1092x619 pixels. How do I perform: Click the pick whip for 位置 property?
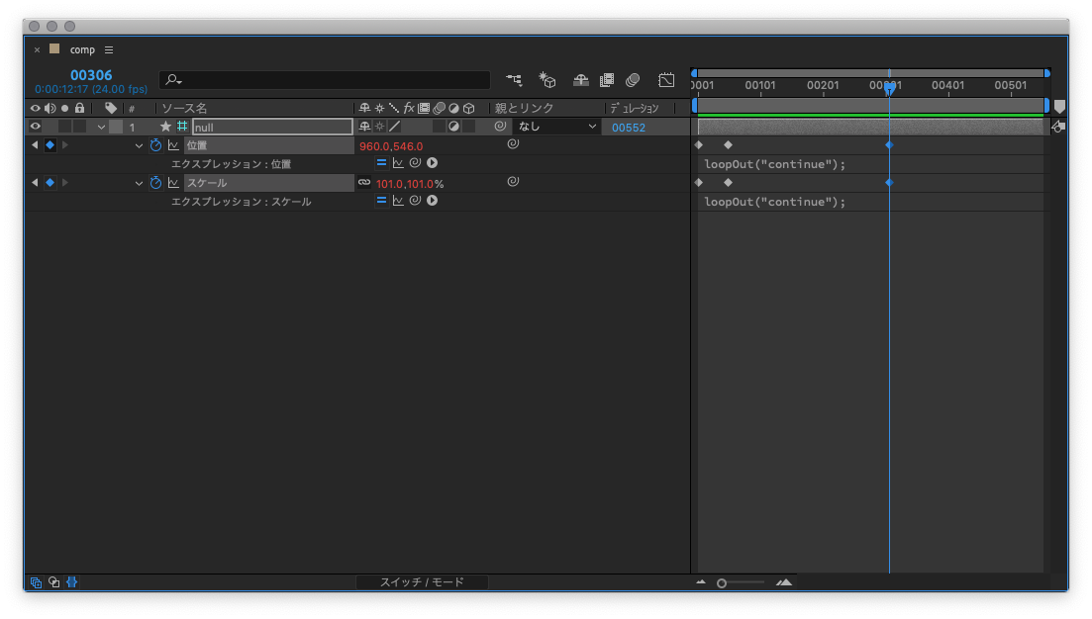pyautogui.click(x=513, y=144)
